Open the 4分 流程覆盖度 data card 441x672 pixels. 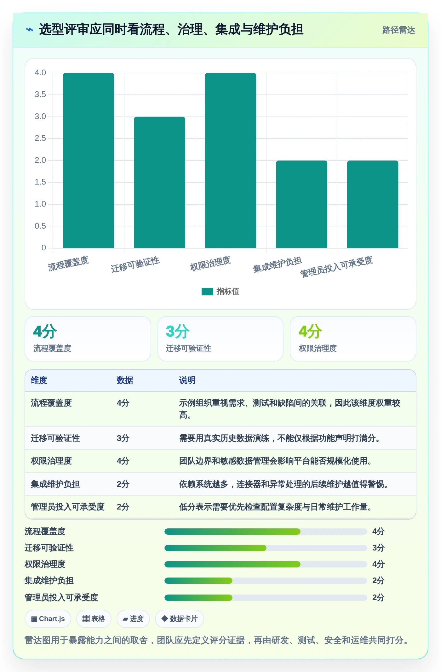pyautogui.click(x=88, y=339)
